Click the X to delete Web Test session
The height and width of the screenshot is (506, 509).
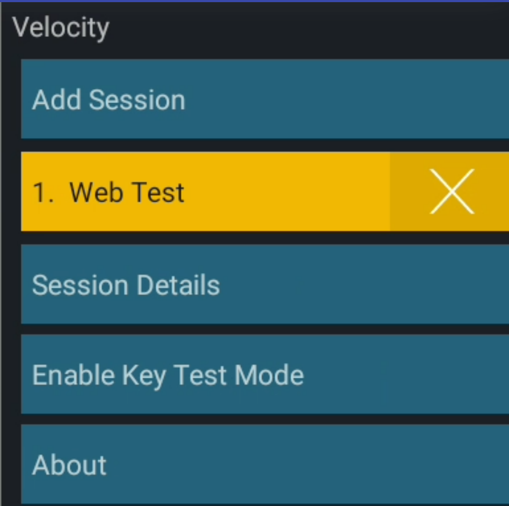[451, 192]
